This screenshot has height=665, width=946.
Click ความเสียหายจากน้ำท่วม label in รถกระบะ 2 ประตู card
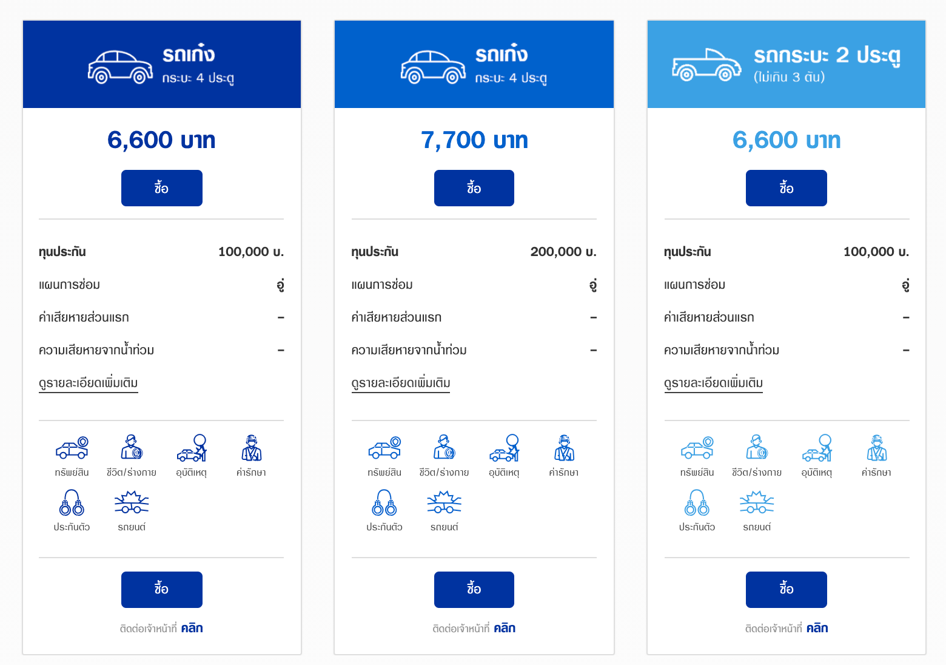pos(722,349)
